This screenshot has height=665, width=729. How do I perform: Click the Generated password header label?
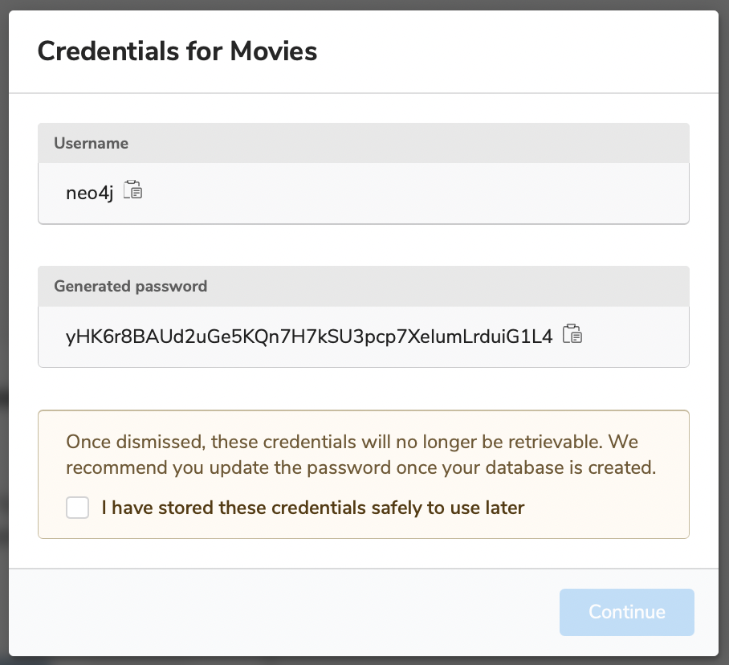131,287
